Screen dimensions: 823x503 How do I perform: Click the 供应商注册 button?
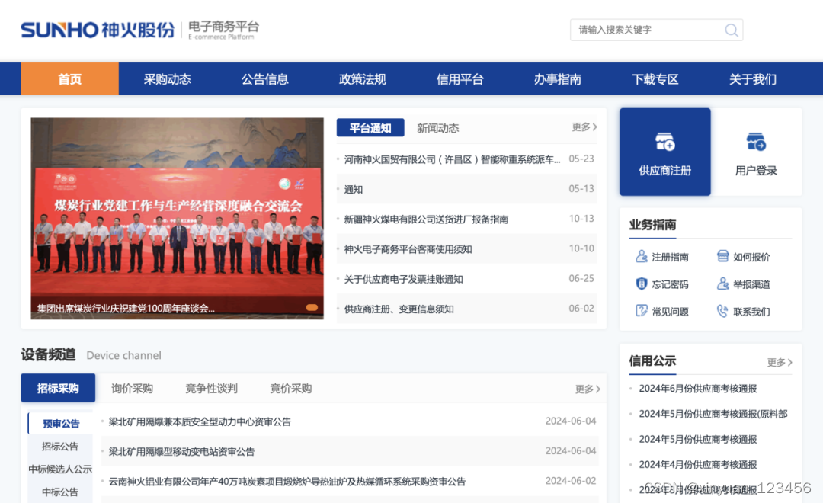coord(665,152)
